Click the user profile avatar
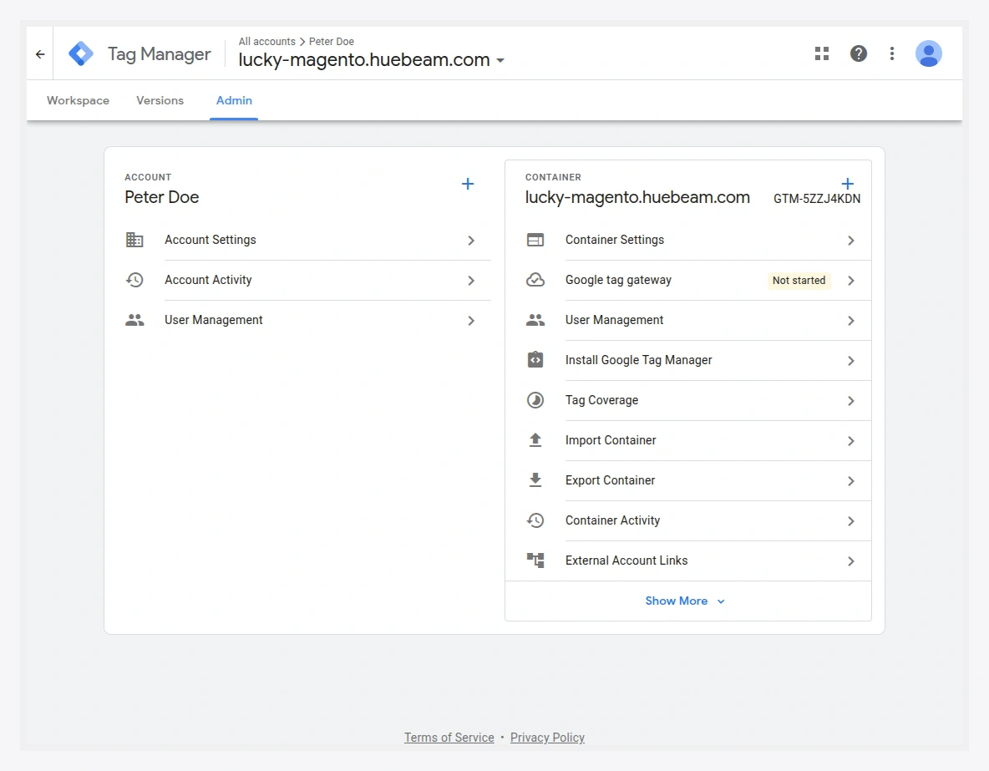989x771 pixels. point(929,53)
